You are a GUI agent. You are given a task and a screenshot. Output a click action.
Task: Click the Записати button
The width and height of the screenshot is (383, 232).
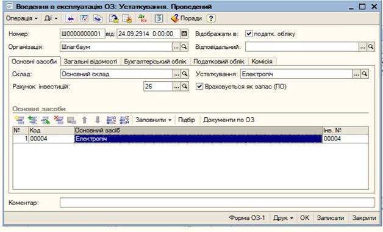point(331,218)
